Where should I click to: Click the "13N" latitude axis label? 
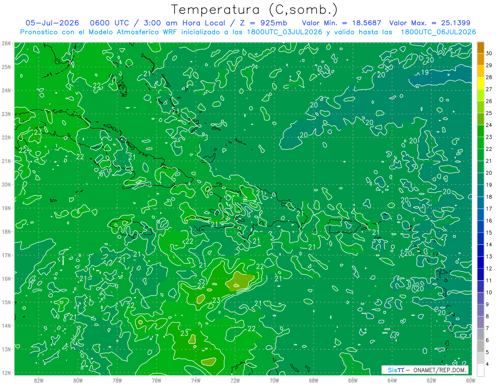pyautogui.click(x=6, y=349)
